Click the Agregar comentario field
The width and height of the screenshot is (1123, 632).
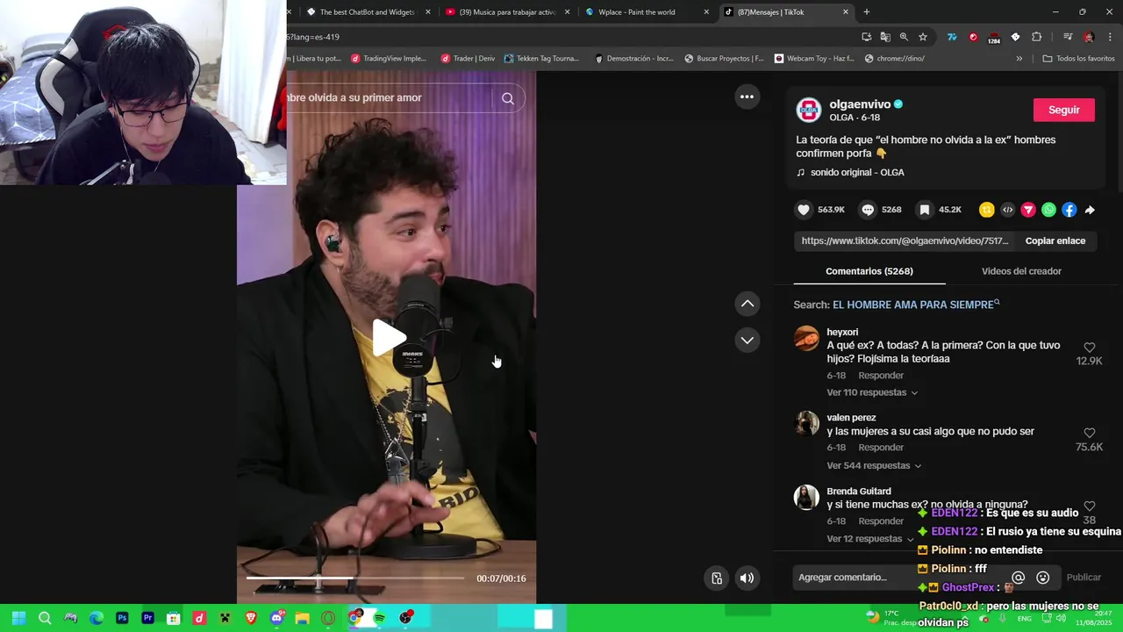point(899,577)
